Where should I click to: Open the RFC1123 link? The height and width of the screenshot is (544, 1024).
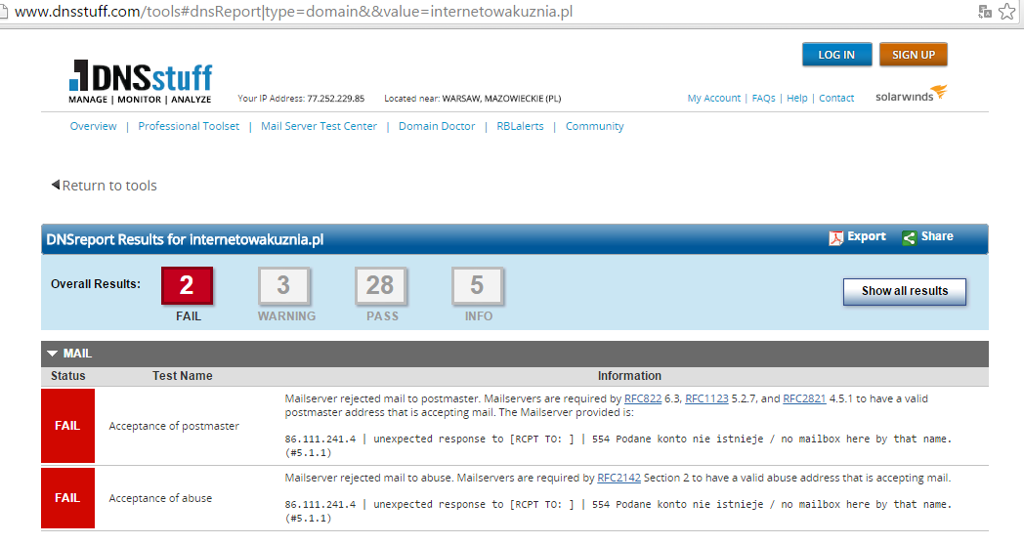706,398
